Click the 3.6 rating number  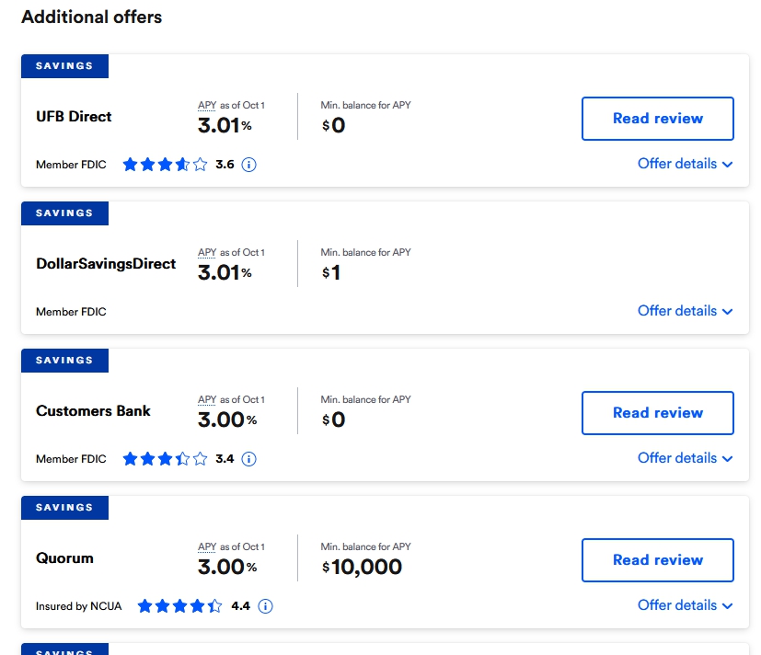point(225,165)
